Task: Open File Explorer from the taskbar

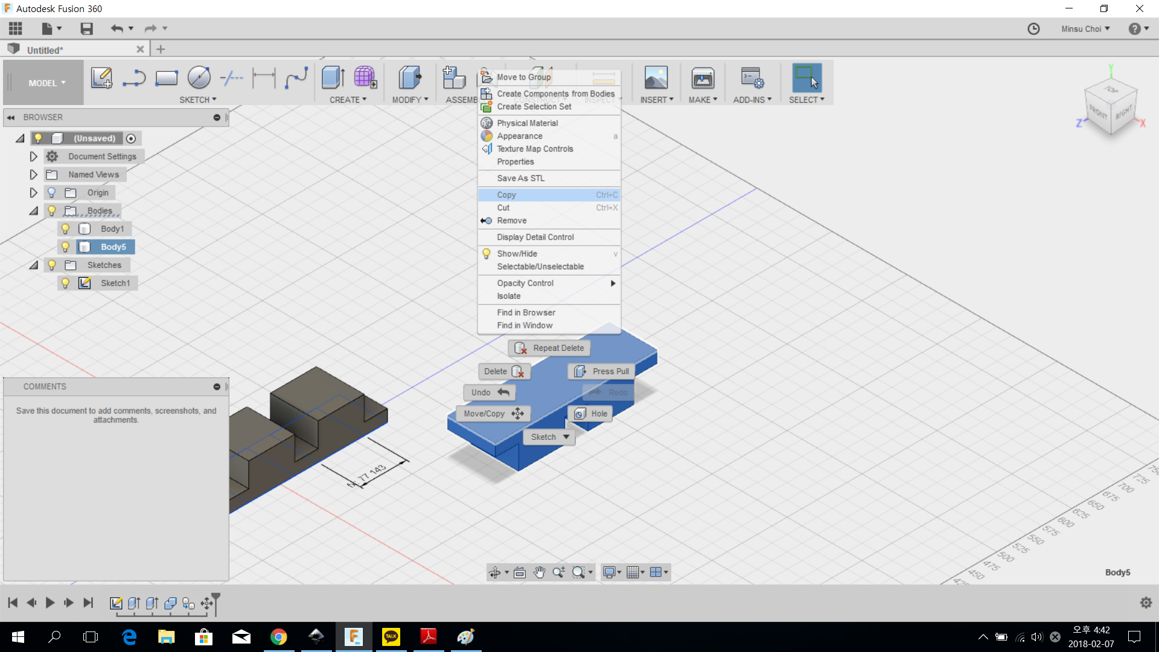Action: click(x=166, y=637)
